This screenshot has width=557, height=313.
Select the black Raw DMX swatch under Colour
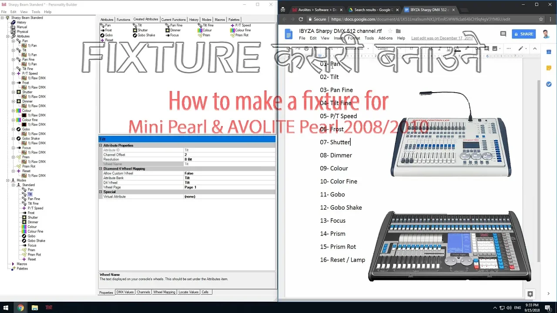(x=24, y=116)
